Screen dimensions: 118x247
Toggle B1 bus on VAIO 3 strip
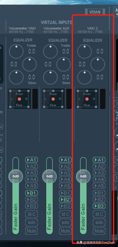[99, 193]
